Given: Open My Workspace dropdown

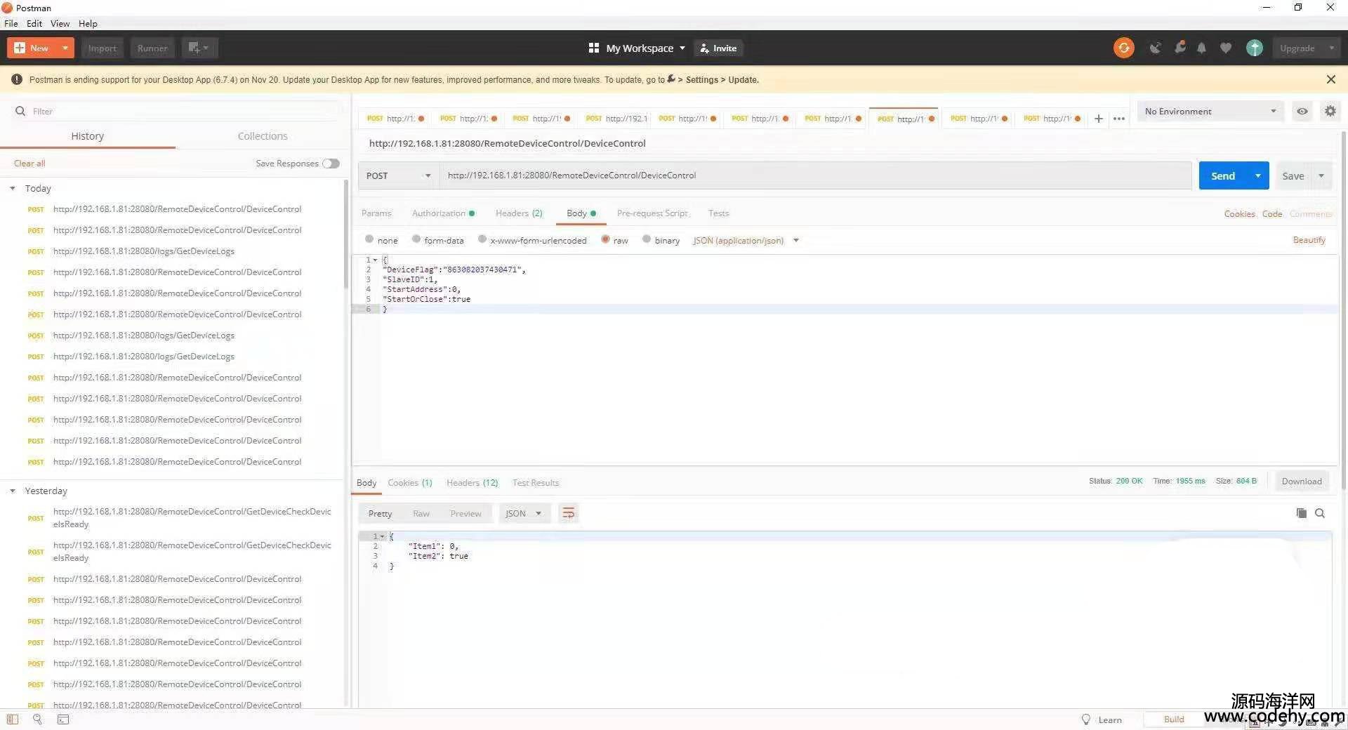Looking at the screenshot, I should coord(645,48).
